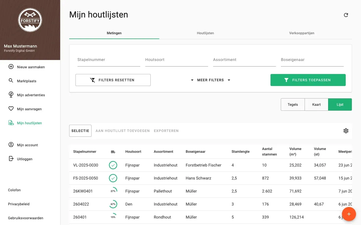Click Aan houtlijst toevoegen
The height and width of the screenshot is (225, 361).
click(123, 131)
